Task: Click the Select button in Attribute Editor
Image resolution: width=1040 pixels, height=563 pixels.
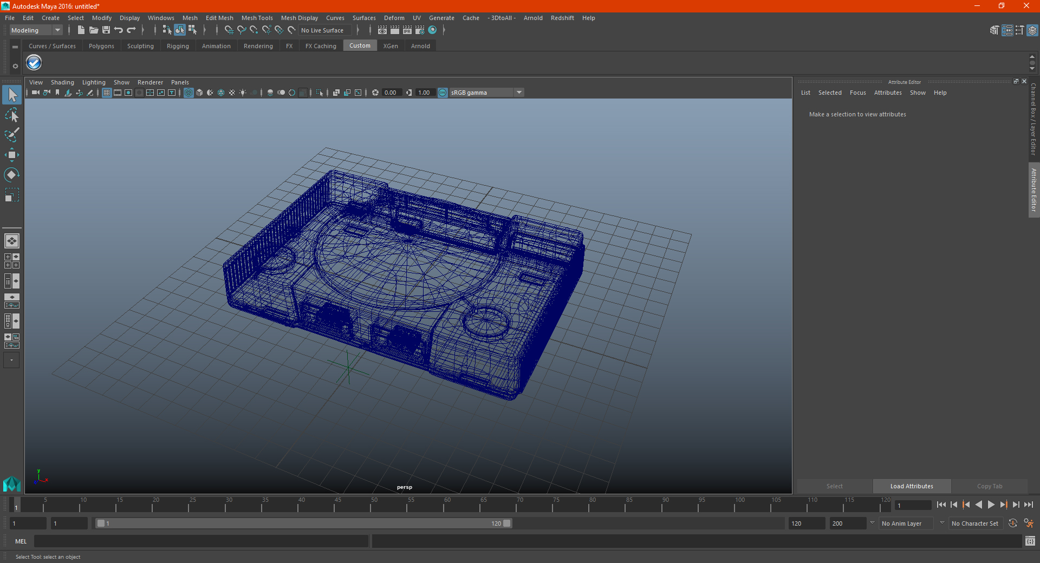Action: coord(834,486)
